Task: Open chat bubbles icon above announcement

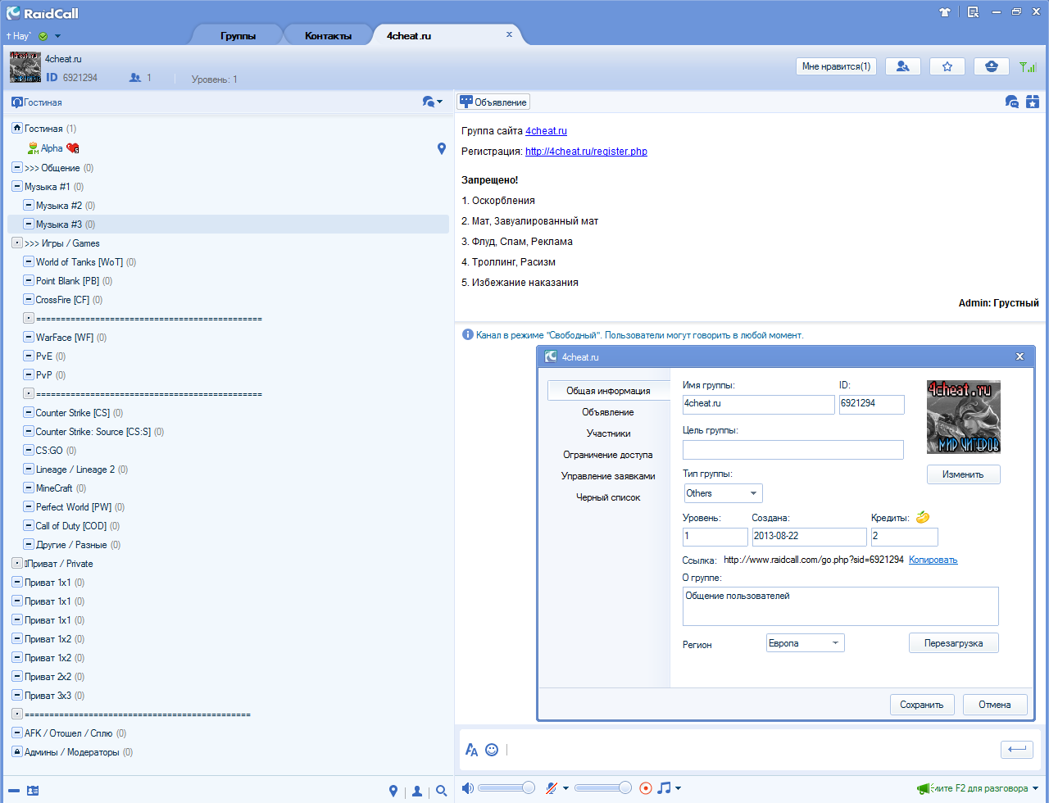Action: tap(1012, 102)
